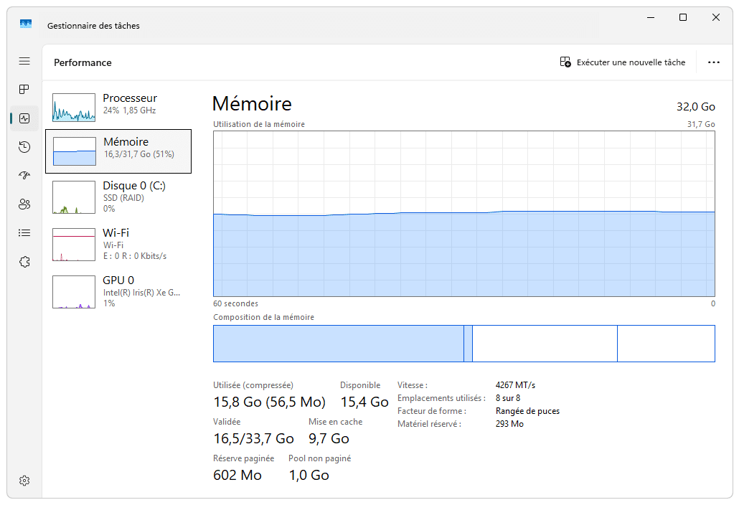739x505 pixels.
Task: Click the small CPU graph thumbnail
Action: [x=74, y=108]
